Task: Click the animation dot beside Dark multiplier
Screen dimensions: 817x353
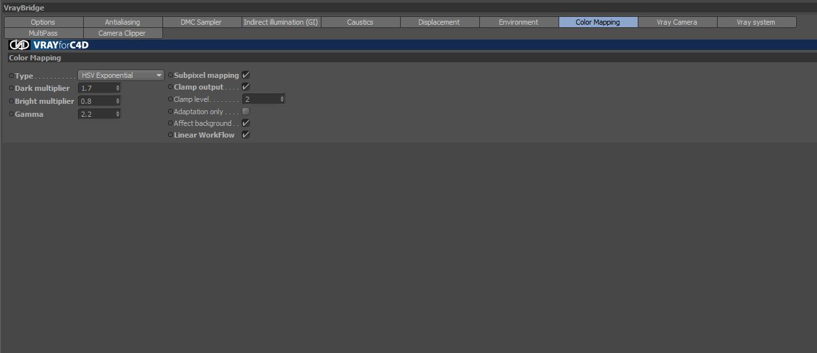Action: (x=11, y=88)
